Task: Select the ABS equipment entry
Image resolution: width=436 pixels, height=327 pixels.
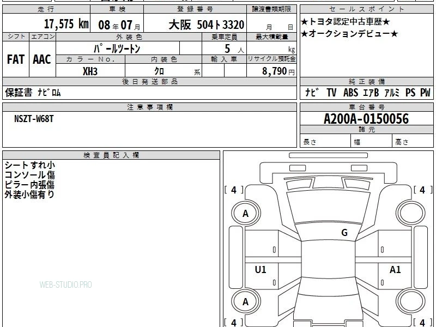Action: click(350, 92)
